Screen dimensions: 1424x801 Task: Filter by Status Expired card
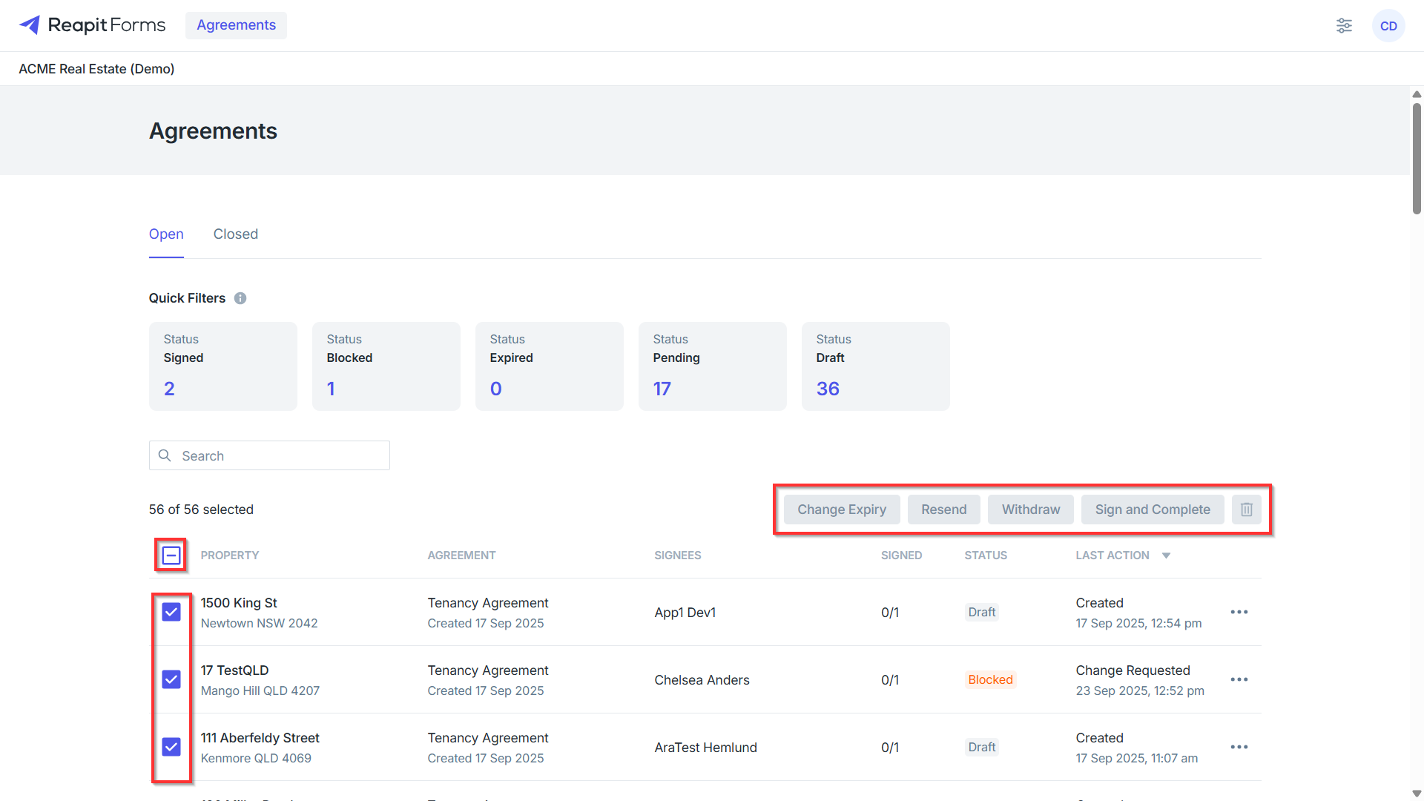click(550, 366)
